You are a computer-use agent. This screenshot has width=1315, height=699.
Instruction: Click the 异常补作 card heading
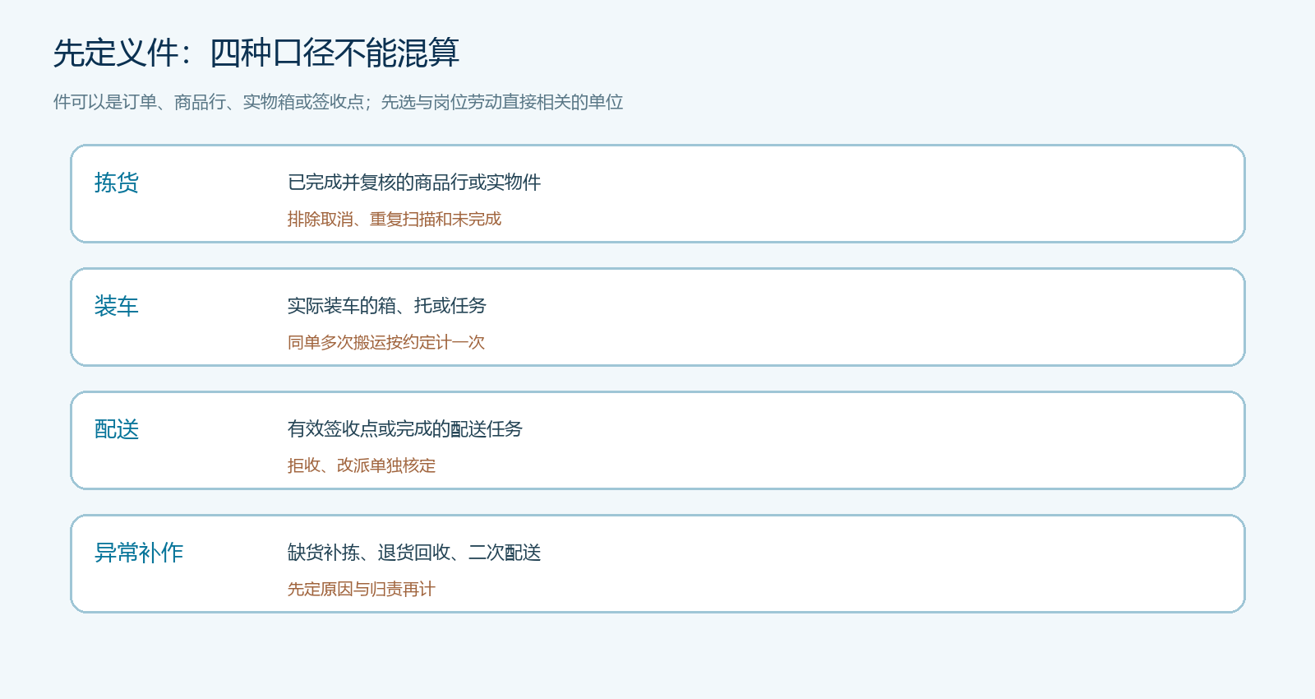tap(139, 553)
